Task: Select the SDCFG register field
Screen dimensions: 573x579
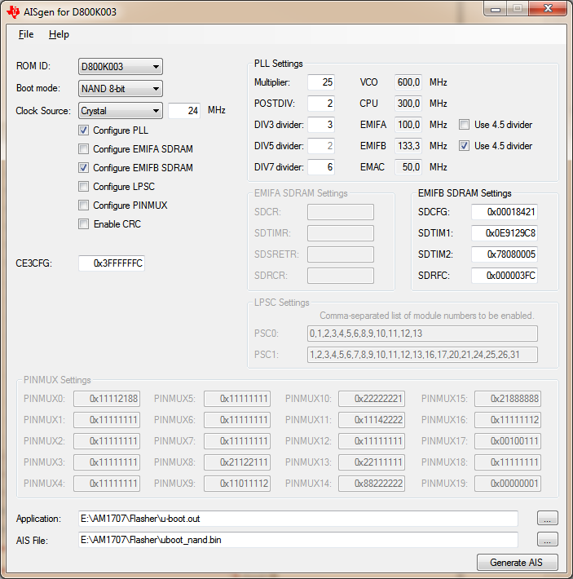Action: [504, 212]
